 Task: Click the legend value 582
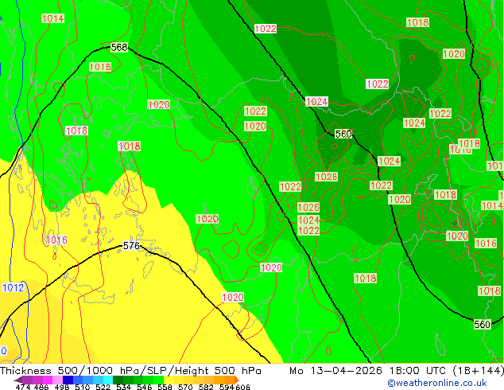206,387
